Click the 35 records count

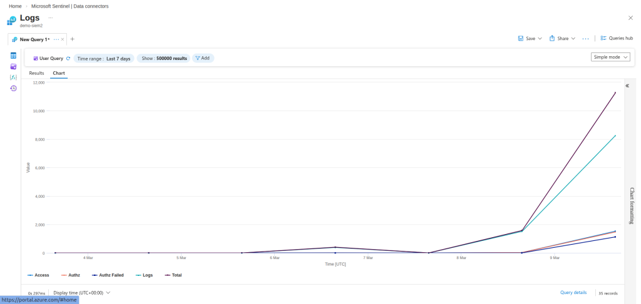click(x=608, y=293)
